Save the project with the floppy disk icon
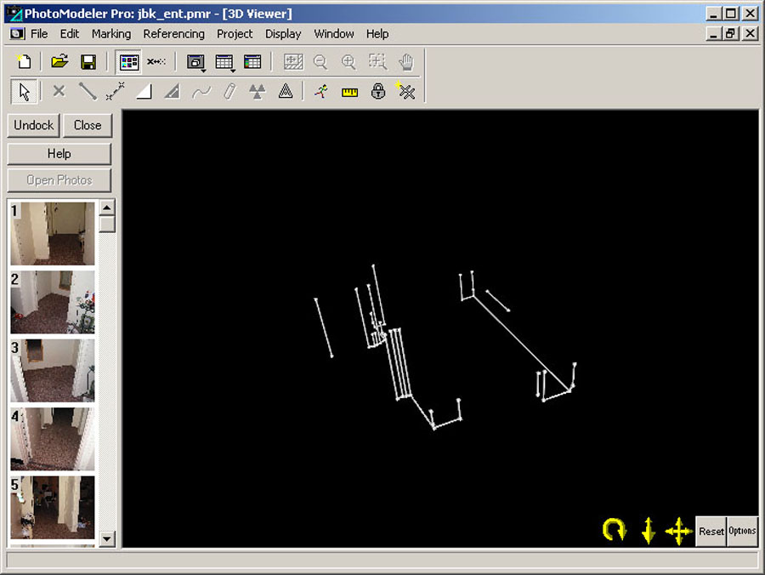 pyautogui.click(x=88, y=61)
